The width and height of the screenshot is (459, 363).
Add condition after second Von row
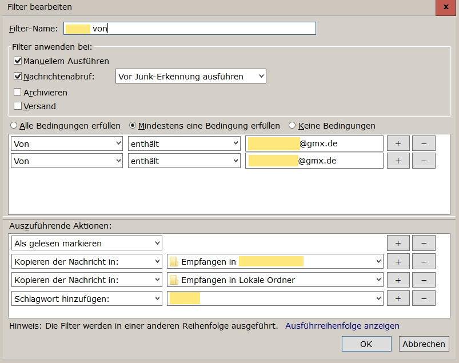click(398, 161)
